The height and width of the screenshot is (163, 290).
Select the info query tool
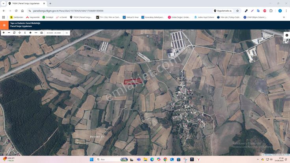(x=25, y=33)
